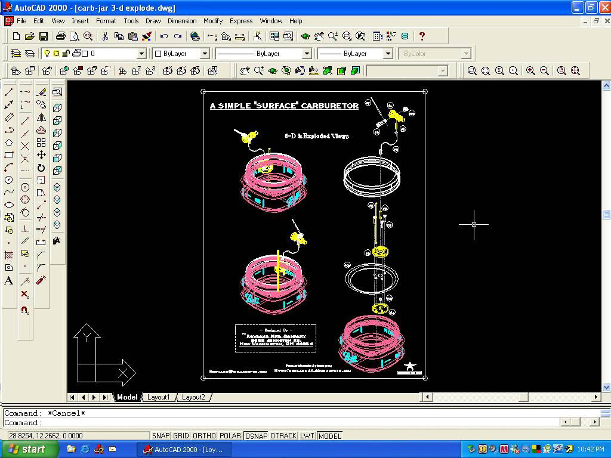611x458 pixels.
Task: Select the Line draw tool
Action: [9, 92]
